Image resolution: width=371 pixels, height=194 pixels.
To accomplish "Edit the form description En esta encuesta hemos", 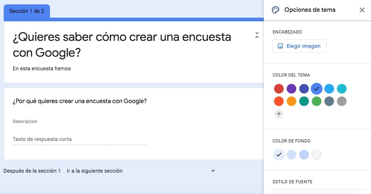I will tap(42, 68).
